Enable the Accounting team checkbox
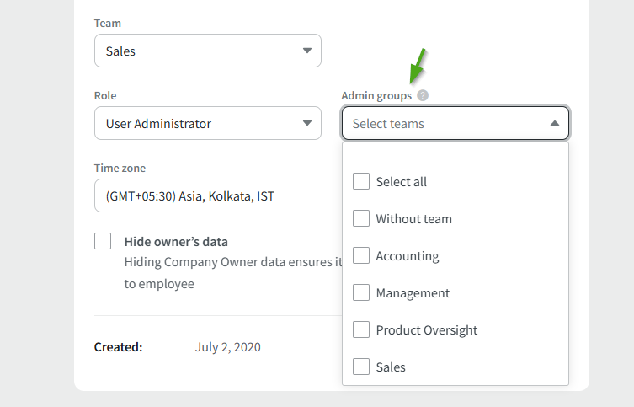This screenshot has width=634, height=407. 361,256
